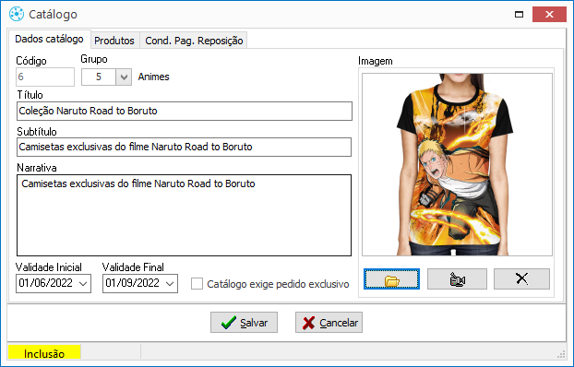Click the Catálogo app icon in title bar

pos(17,14)
